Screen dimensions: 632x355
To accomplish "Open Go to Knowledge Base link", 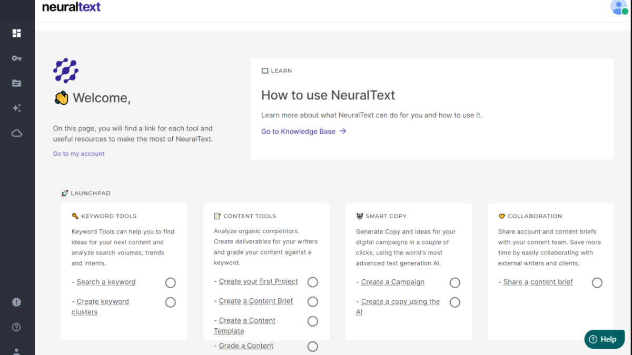I will click(304, 131).
